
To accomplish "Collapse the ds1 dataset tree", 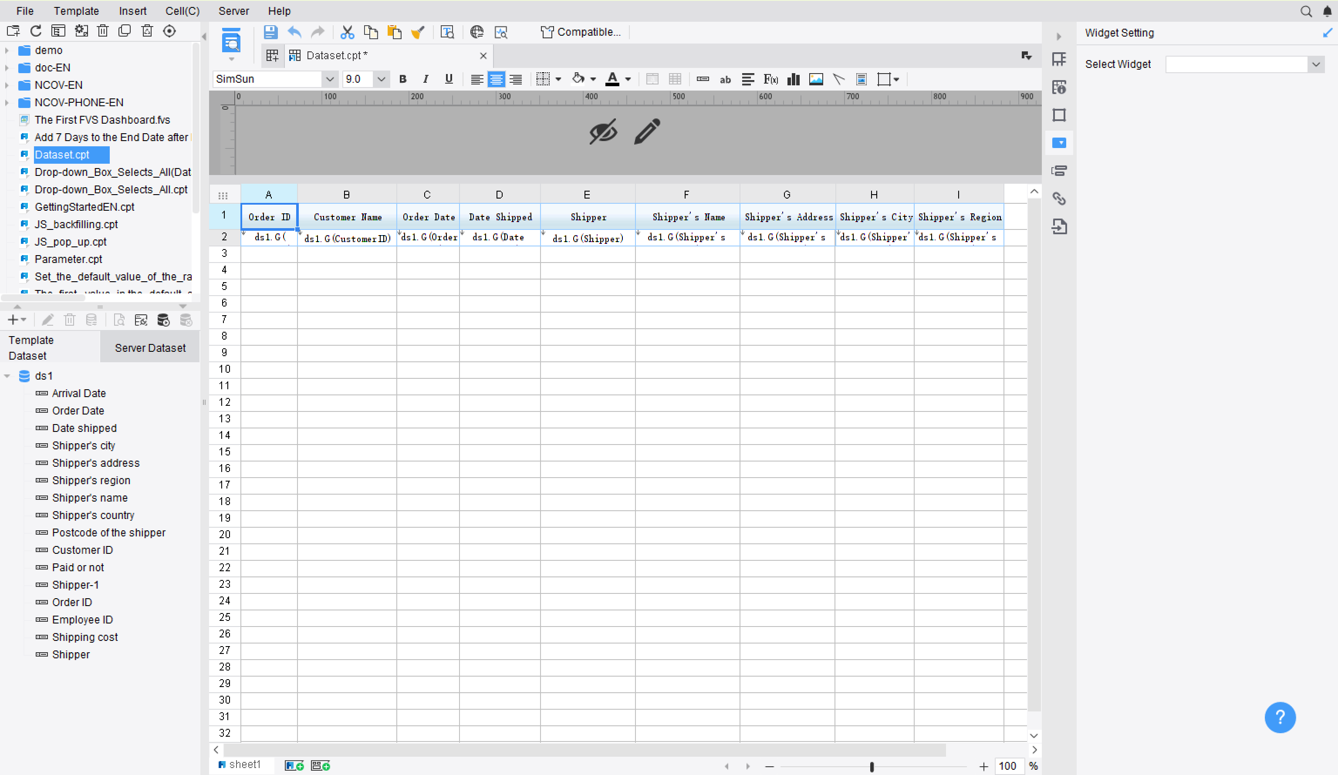I will pyautogui.click(x=7, y=376).
